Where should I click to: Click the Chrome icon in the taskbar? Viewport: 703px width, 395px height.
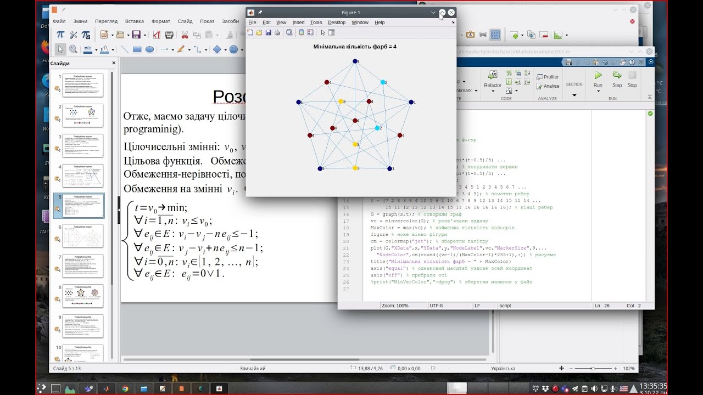coord(125,389)
